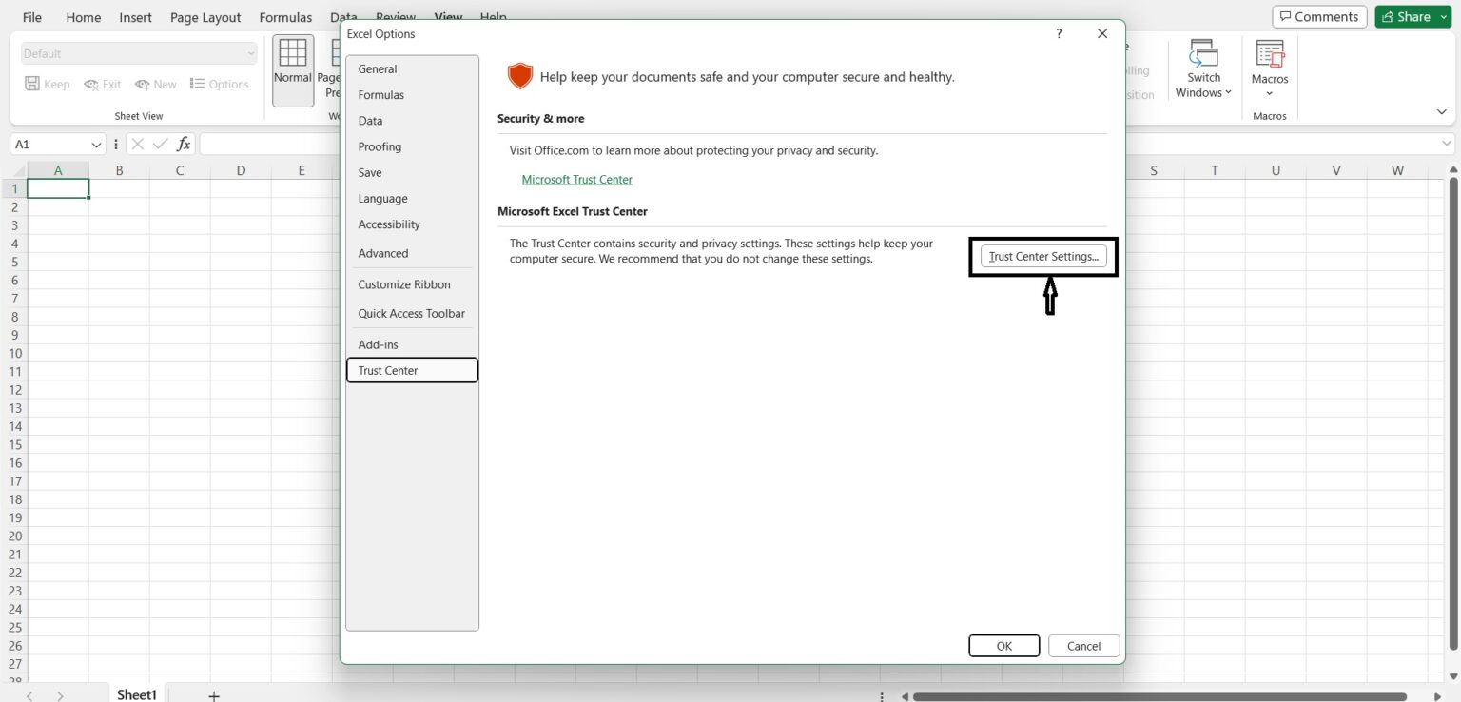Select the Advanced category in Excel Options

coord(383,253)
